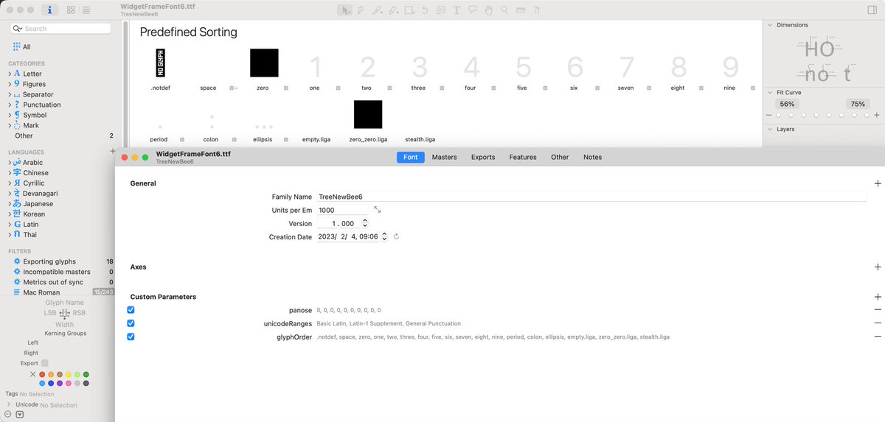Reset the creation date with the refresh icon

pyautogui.click(x=396, y=237)
